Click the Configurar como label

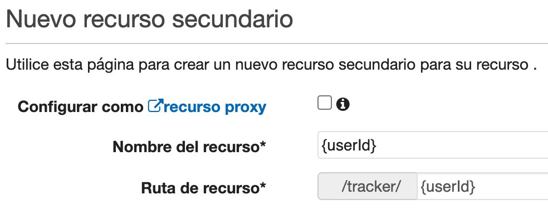click(x=81, y=106)
